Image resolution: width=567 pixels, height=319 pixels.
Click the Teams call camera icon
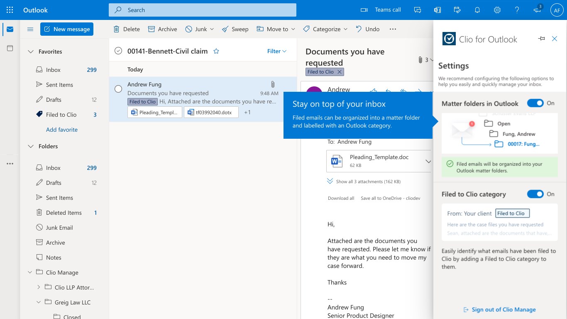click(x=364, y=10)
